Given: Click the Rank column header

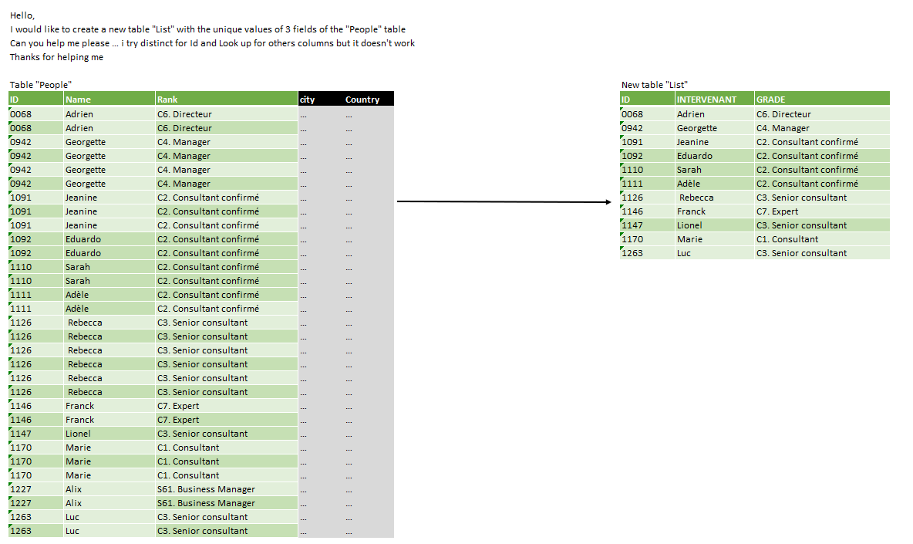Looking at the screenshot, I should pyautogui.click(x=227, y=99).
